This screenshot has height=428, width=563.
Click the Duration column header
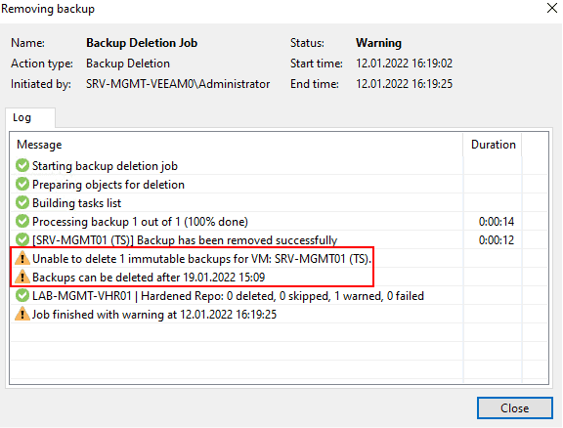pyautogui.click(x=493, y=145)
